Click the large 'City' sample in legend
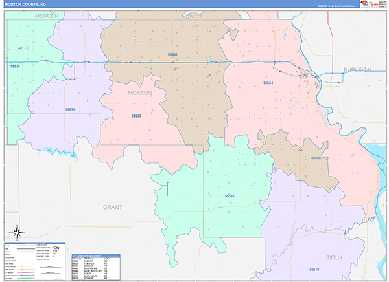The image size is (389, 282). pos(56,248)
